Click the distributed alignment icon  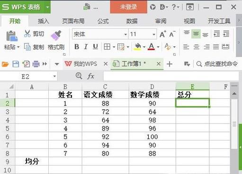click(x=225, y=47)
